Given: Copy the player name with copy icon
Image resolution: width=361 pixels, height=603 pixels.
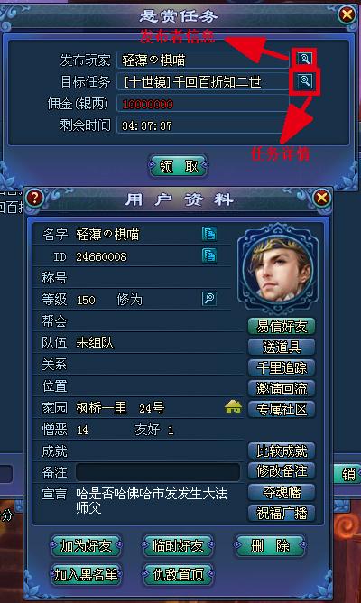Looking at the screenshot, I should pyautogui.click(x=209, y=234).
